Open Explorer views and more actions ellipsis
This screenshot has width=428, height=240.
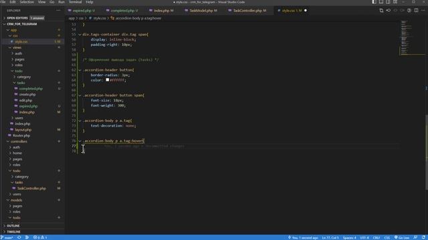[58, 11]
